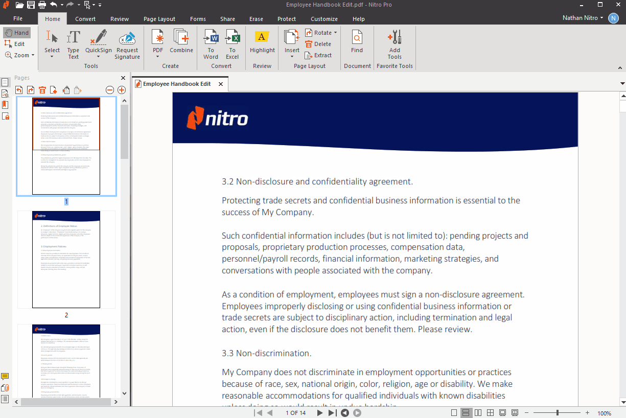This screenshot has height=418, width=626.
Task: Use Find to search the document
Action: coord(357,43)
